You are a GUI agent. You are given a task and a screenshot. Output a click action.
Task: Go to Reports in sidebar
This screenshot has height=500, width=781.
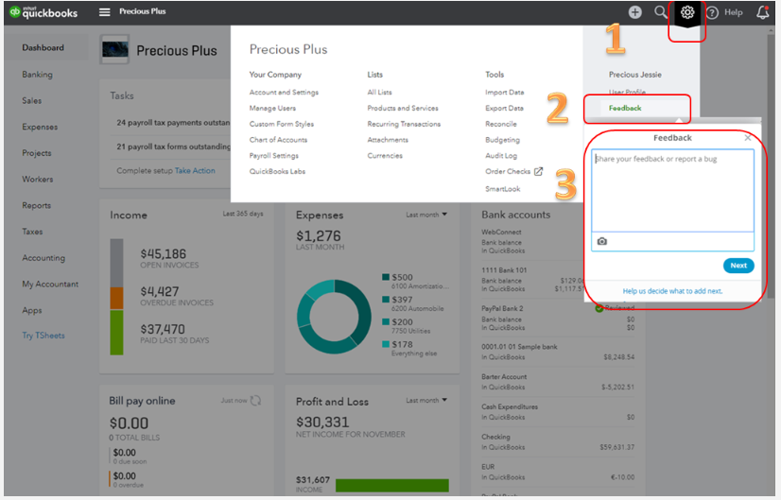[36, 206]
